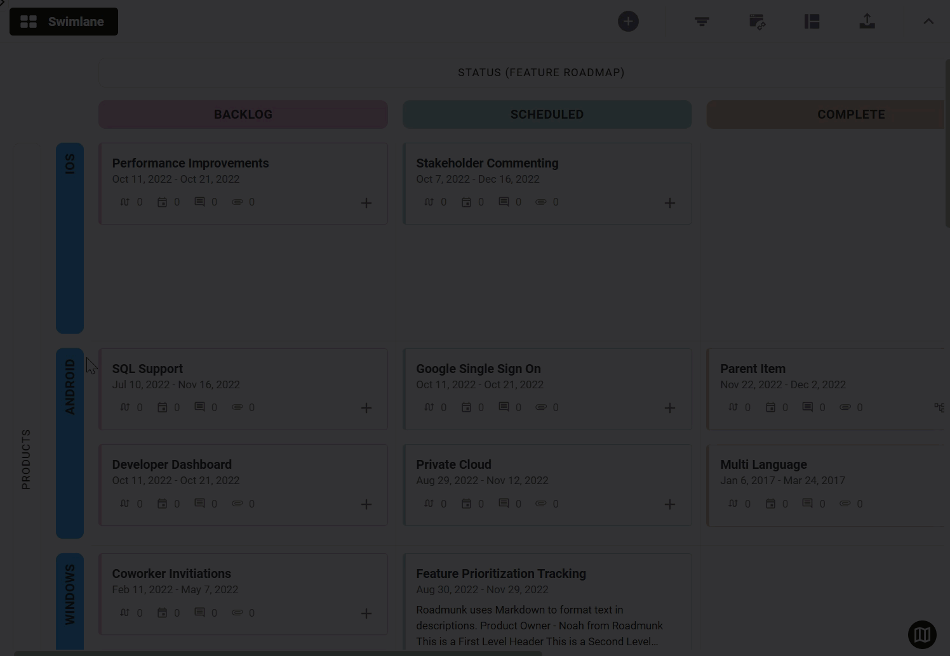
Task: Select the filter icon in the toolbar
Action: (701, 21)
